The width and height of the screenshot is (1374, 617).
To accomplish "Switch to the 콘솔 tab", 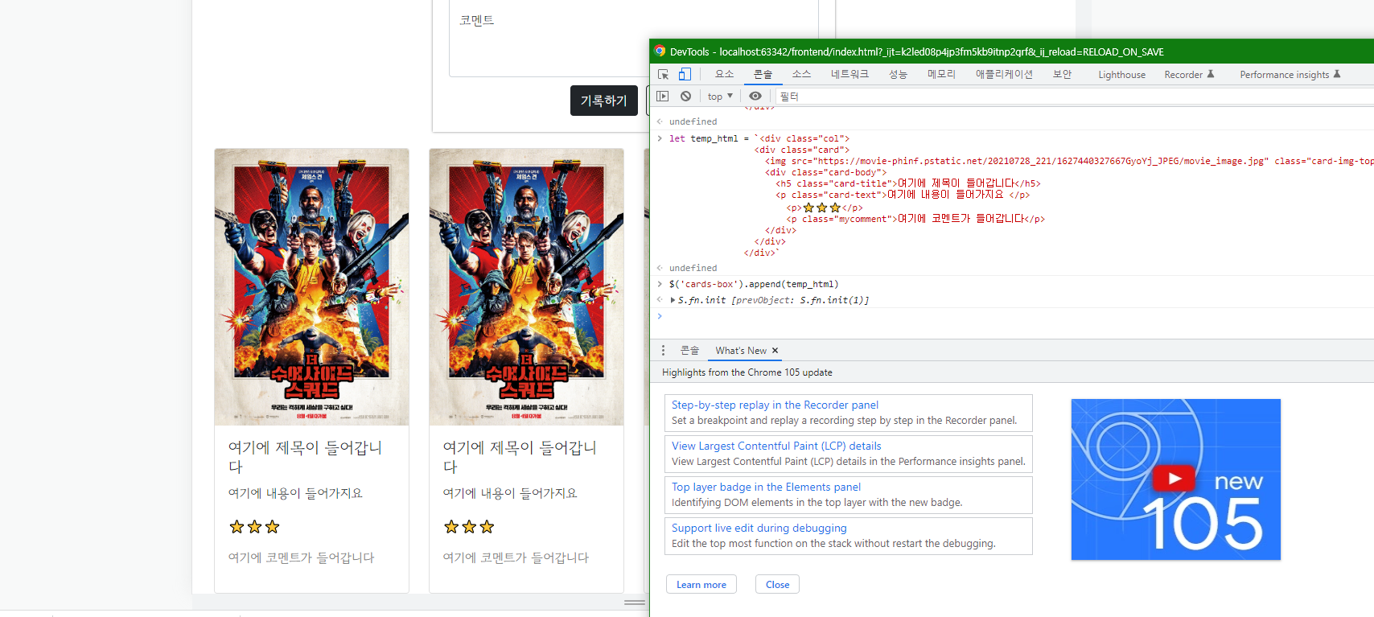I will [x=763, y=74].
